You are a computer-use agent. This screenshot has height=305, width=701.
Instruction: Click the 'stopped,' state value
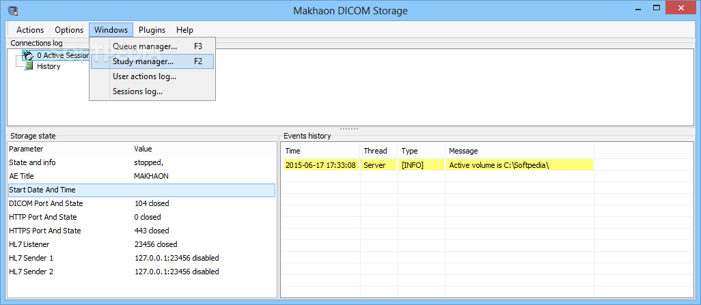click(x=149, y=162)
